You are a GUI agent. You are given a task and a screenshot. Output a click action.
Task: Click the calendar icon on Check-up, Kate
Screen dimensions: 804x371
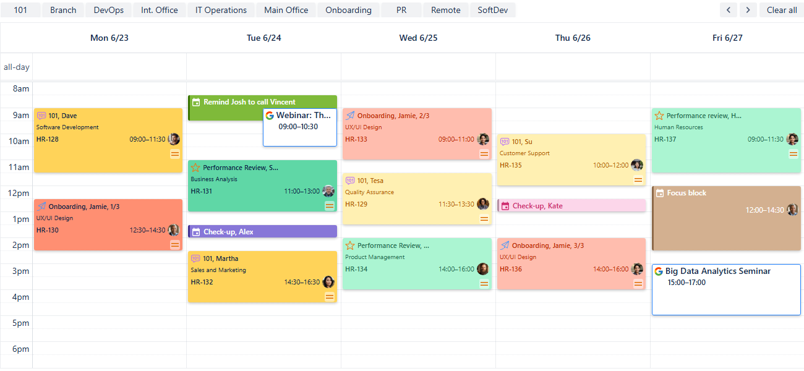(x=505, y=206)
